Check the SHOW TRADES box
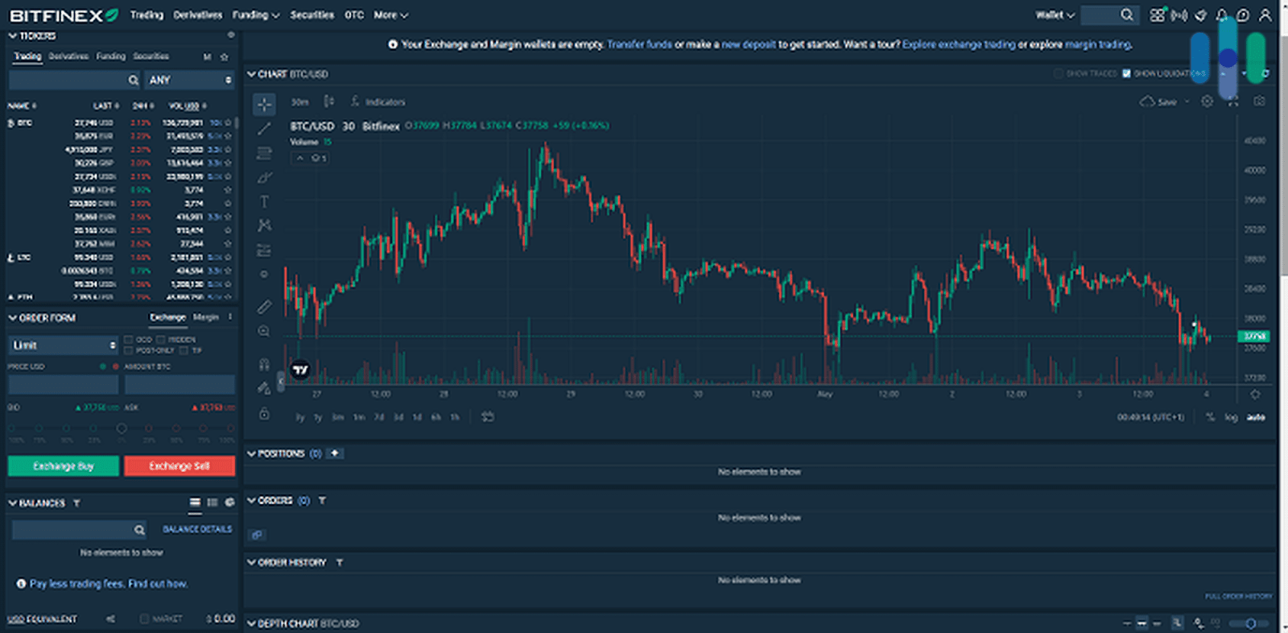Image resolution: width=1288 pixels, height=633 pixels. (1058, 73)
